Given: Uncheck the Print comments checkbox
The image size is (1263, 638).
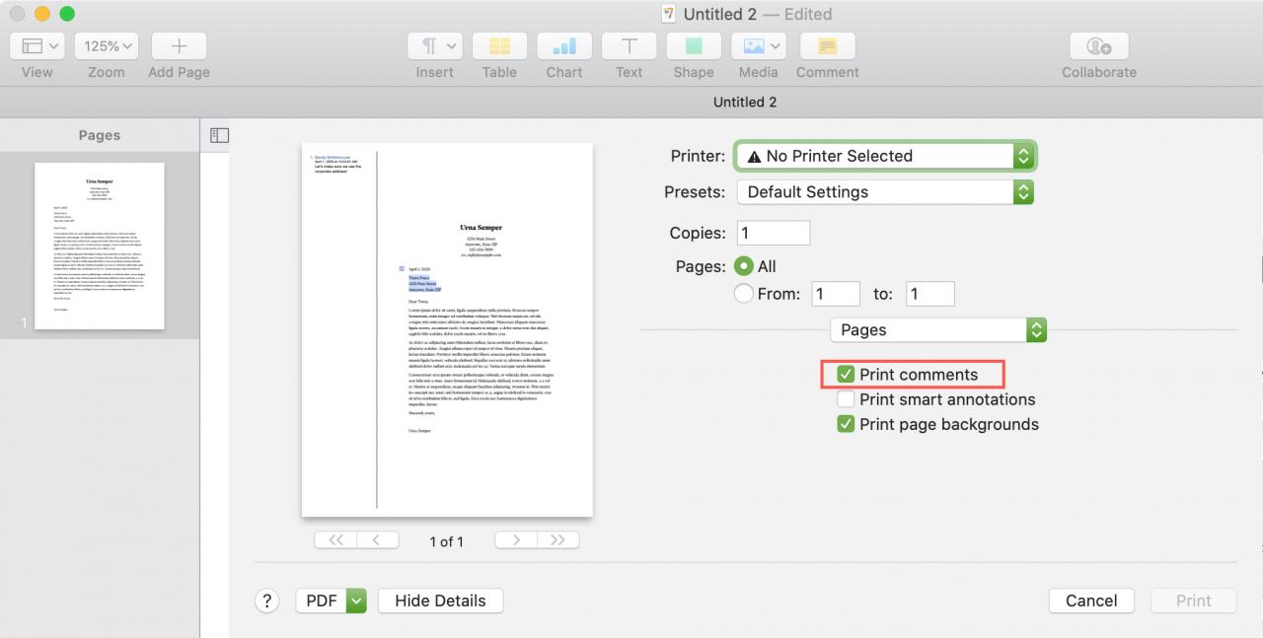Looking at the screenshot, I should tap(846, 375).
